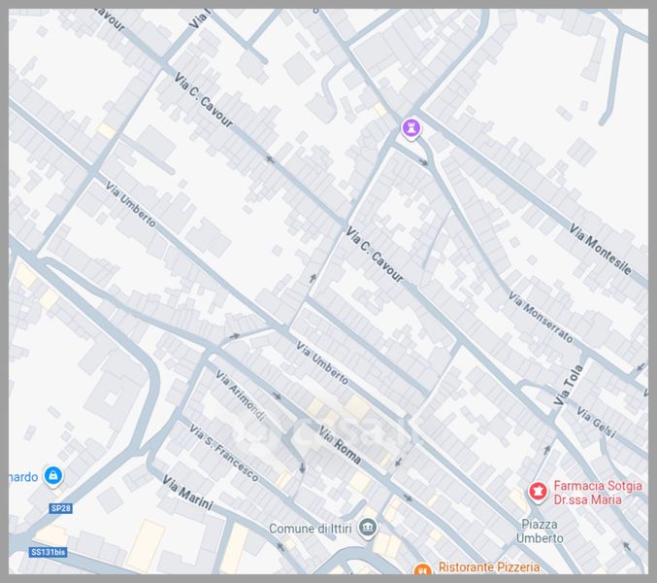Select the Via Montesile street name
The height and width of the screenshot is (583, 657).
pos(600,250)
